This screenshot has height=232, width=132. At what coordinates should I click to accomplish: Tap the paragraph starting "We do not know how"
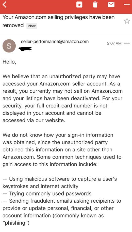click(x=62, y=150)
